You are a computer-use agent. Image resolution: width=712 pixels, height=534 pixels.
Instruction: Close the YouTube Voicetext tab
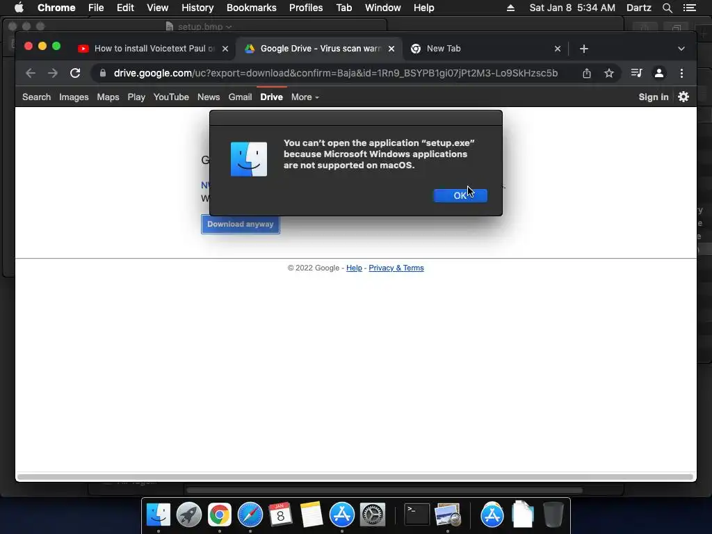click(x=225, y=49)
